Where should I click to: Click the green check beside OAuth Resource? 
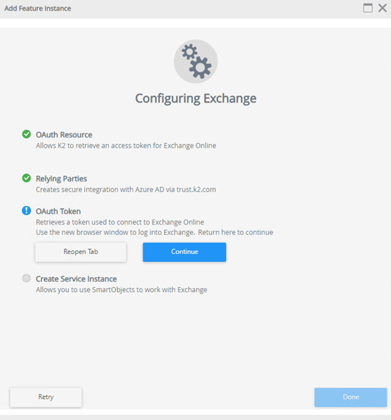(x=26, y=134)
